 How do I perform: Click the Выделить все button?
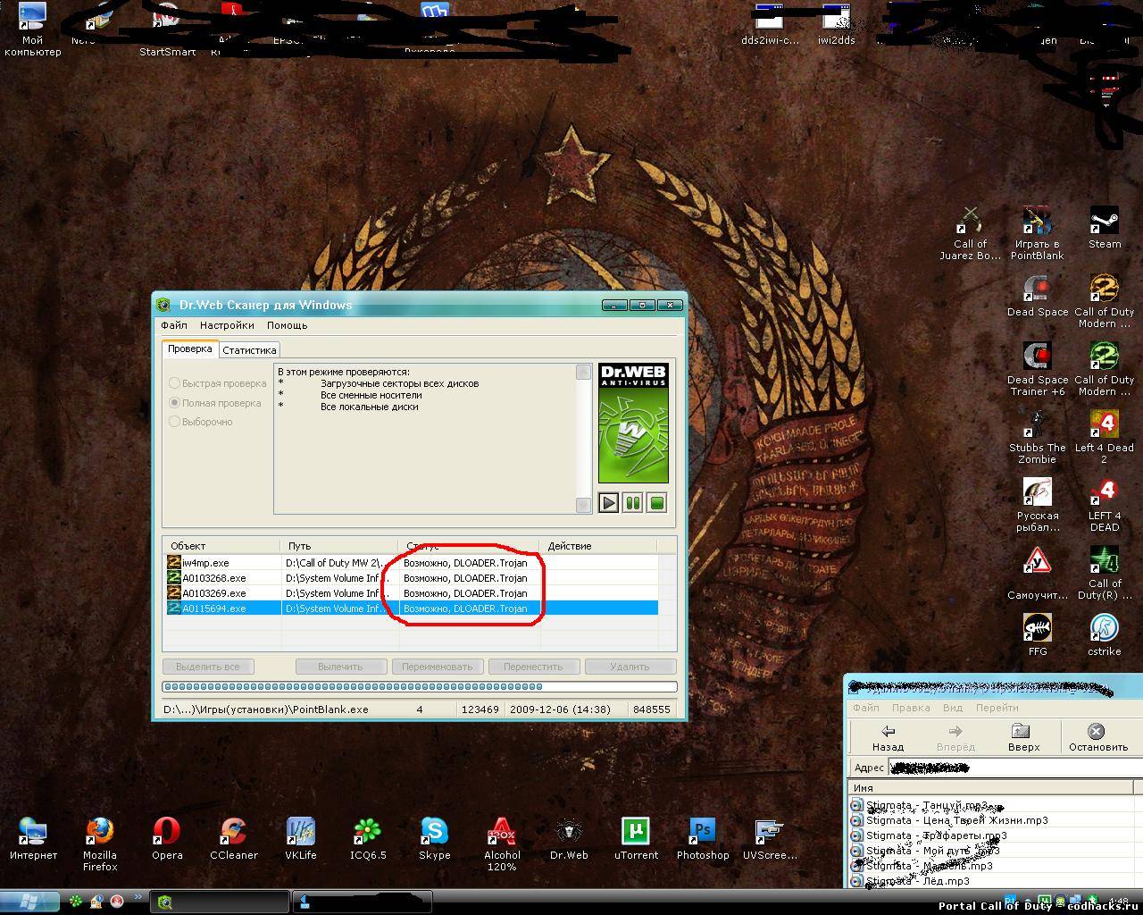point(208,667)
